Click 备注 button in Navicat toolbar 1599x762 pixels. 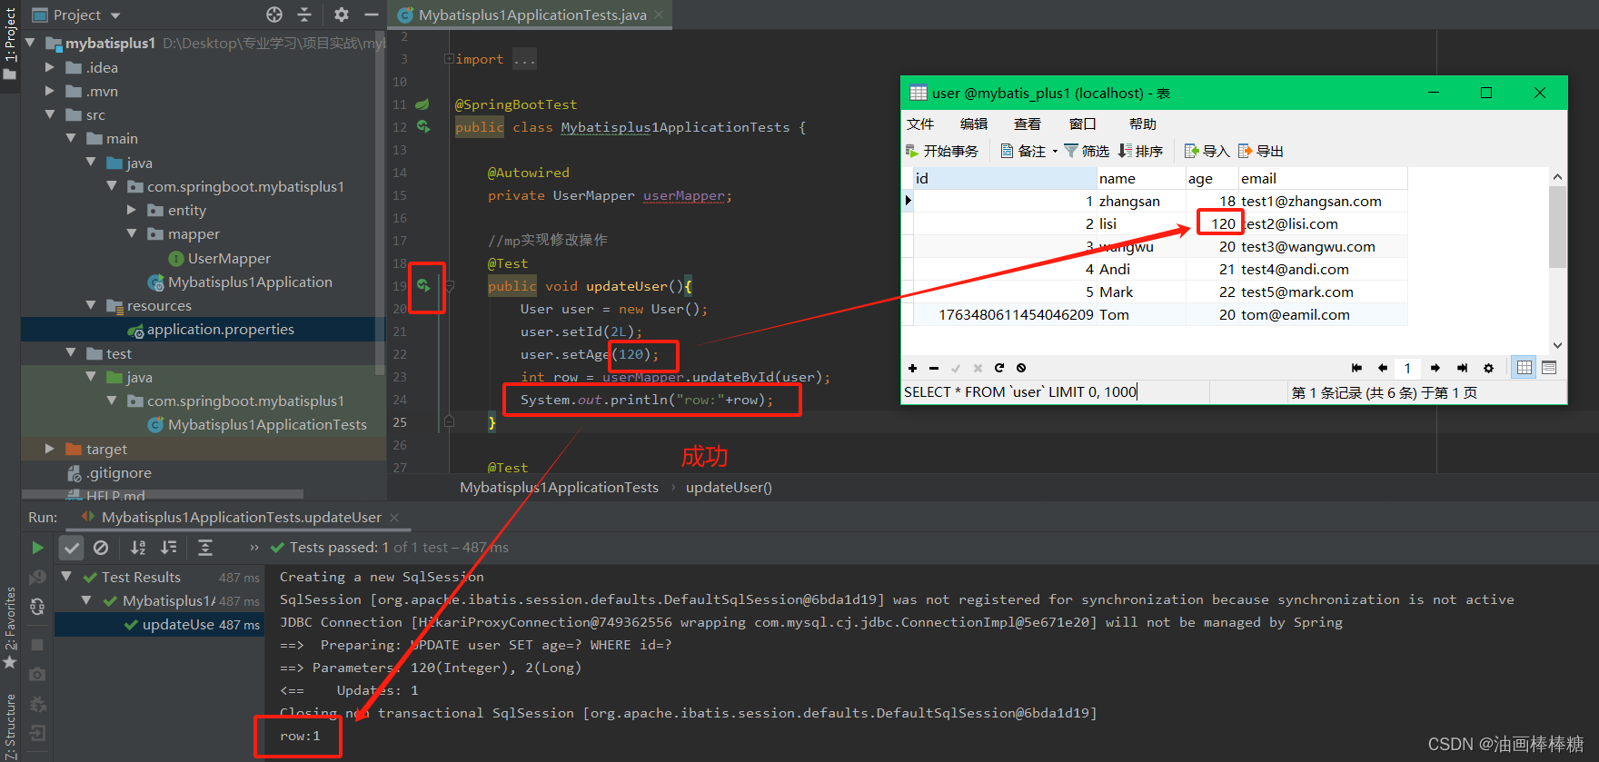(1023, 152)
